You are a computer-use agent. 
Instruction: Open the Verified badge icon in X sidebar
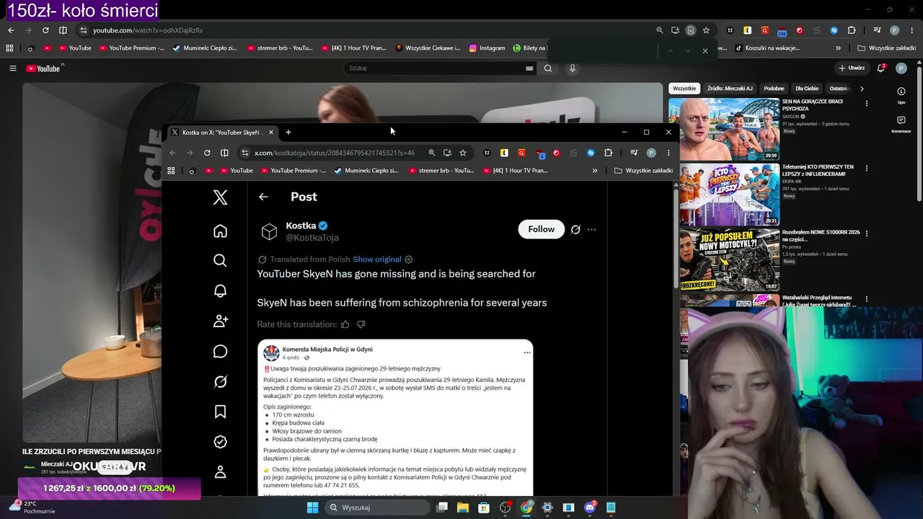tap(221, 442)
